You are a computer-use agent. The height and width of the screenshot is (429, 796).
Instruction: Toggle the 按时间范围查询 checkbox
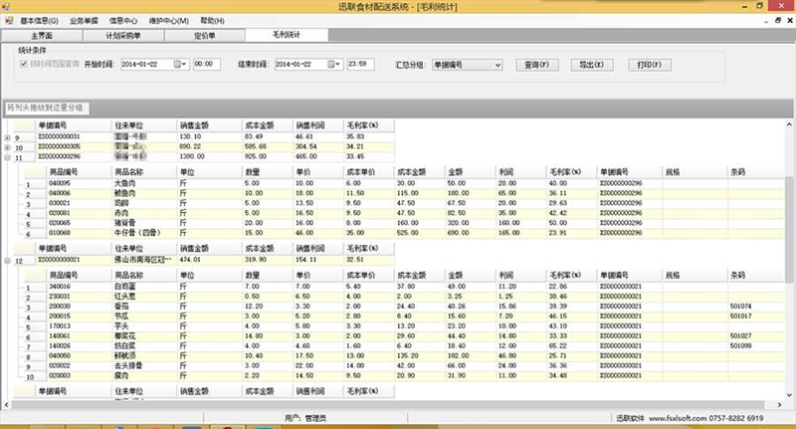(25, 64)
